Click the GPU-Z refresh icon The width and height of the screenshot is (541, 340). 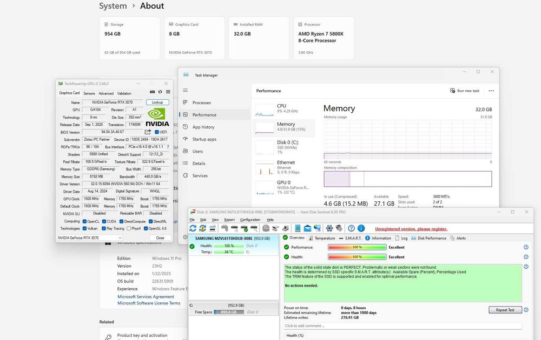(x=160, y=92)
